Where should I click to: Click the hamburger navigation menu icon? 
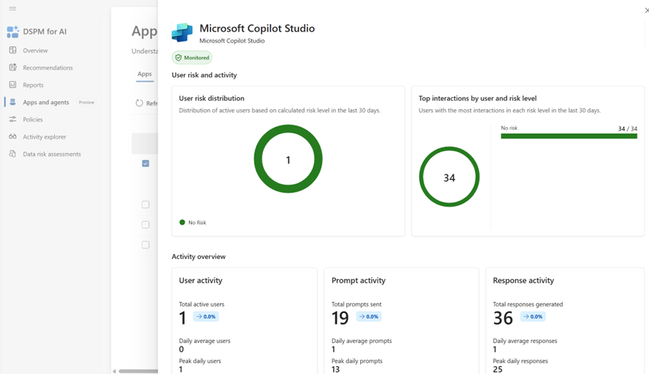(x=12, y=9)
